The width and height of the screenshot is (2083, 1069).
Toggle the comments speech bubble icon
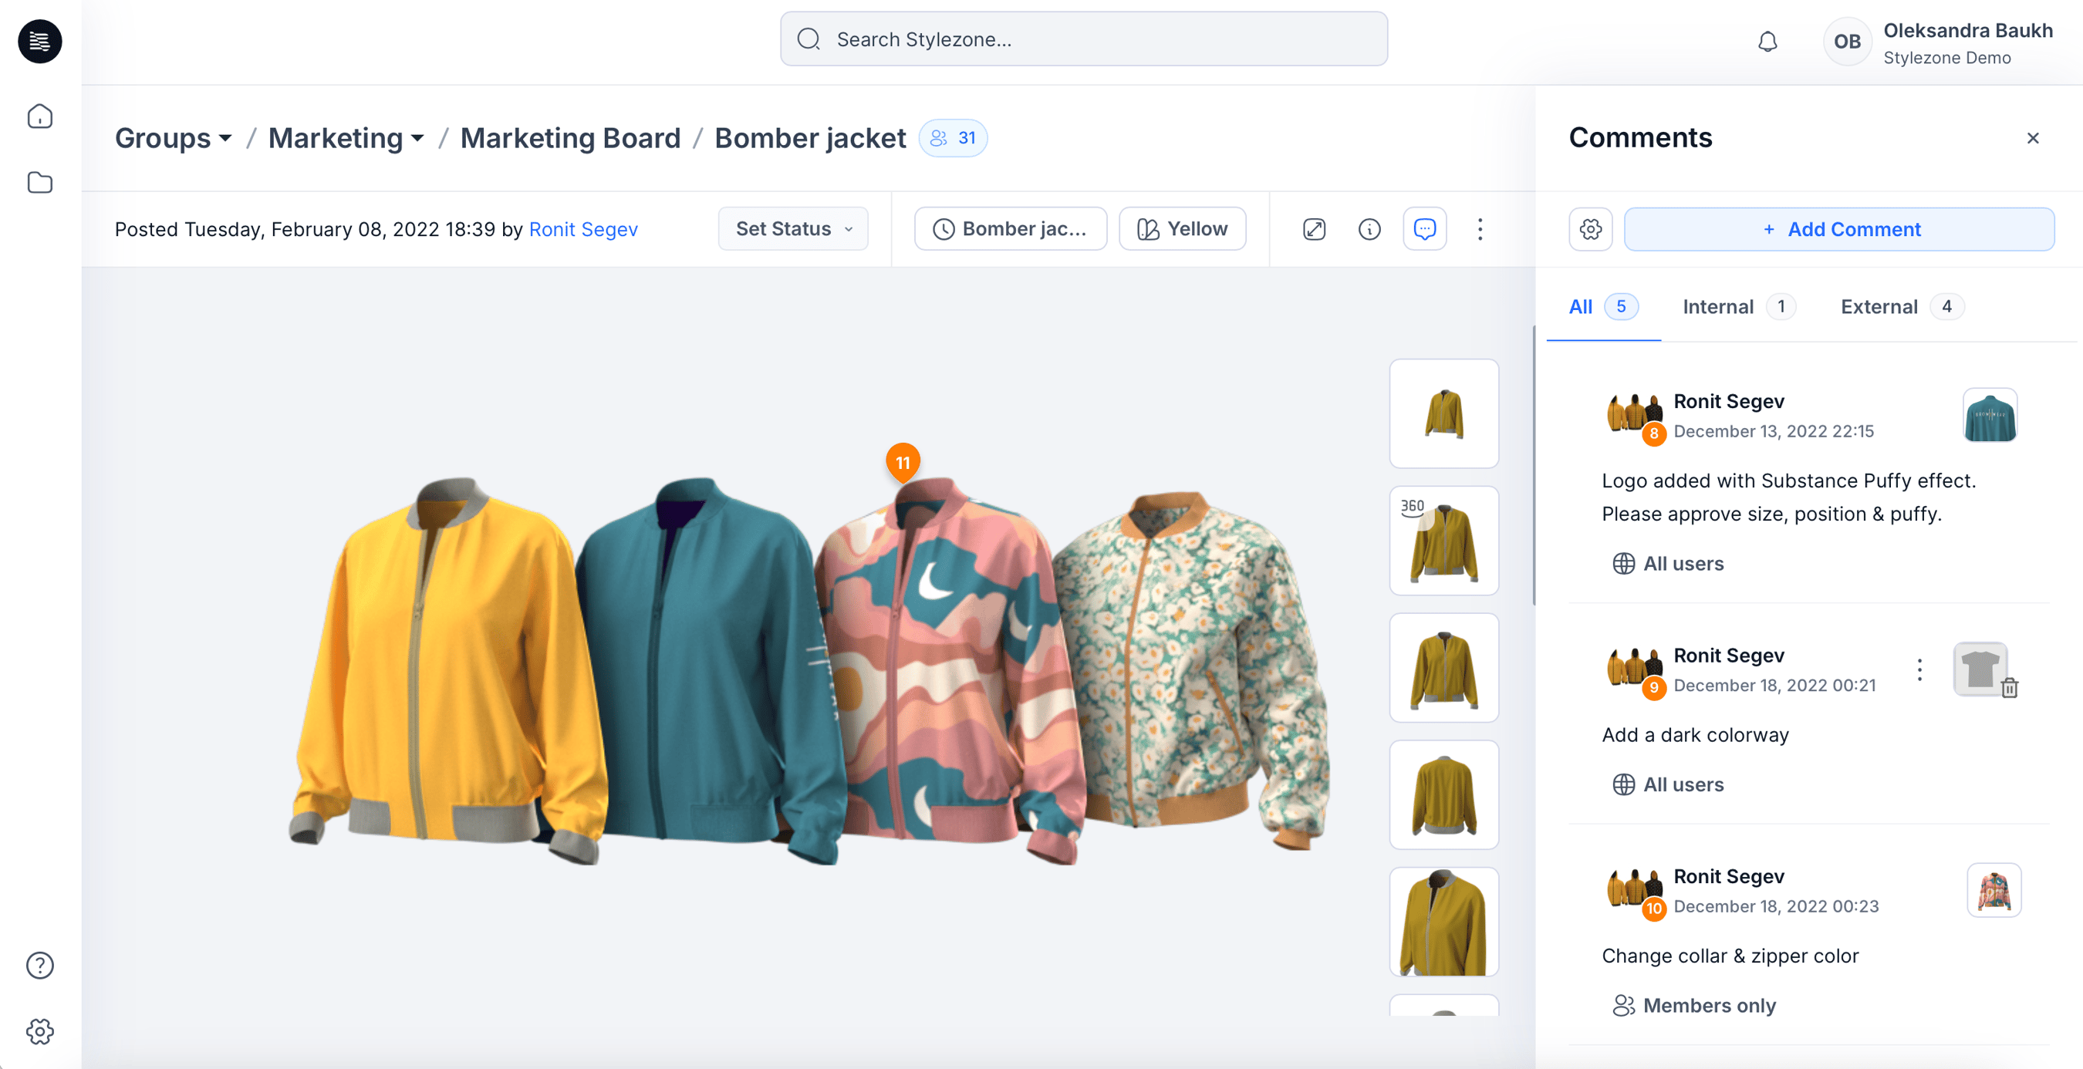point(1425,229)
